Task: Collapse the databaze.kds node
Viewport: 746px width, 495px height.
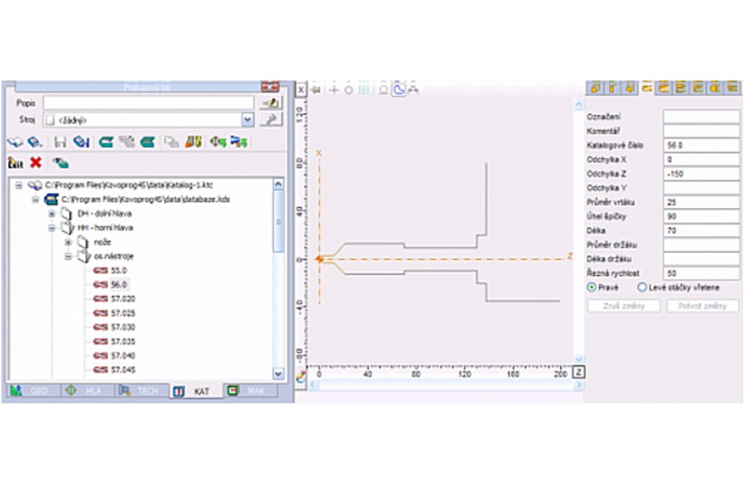Action: [x=35, y=199]
